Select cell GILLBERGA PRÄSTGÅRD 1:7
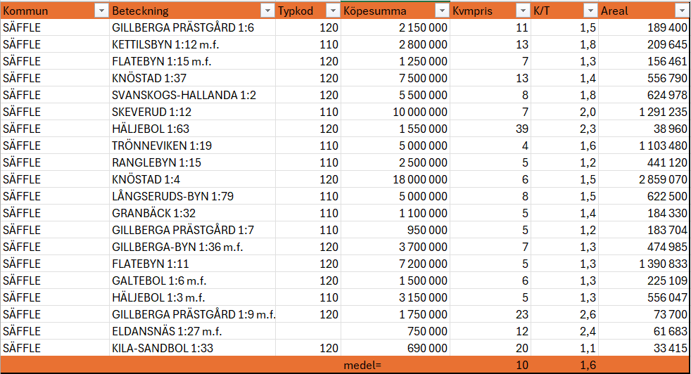691x374 pixels. coord(192,230)
